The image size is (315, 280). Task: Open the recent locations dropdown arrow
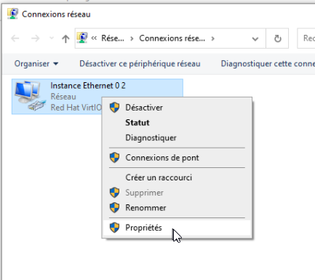52,39
